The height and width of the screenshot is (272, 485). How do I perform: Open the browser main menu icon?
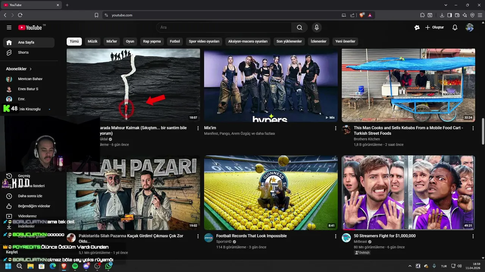point(480,15)
